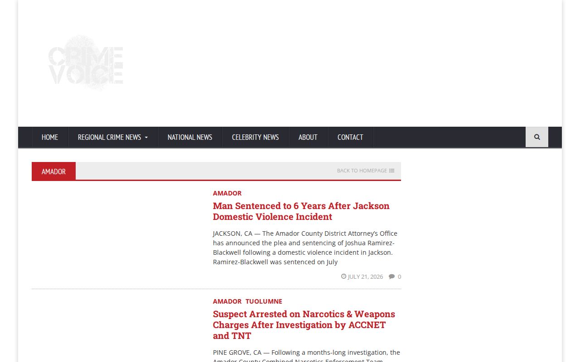Click Tuolumne category tag
This screenshot has width=580, height=362.
pyautogui.click(x=264, y=301)
